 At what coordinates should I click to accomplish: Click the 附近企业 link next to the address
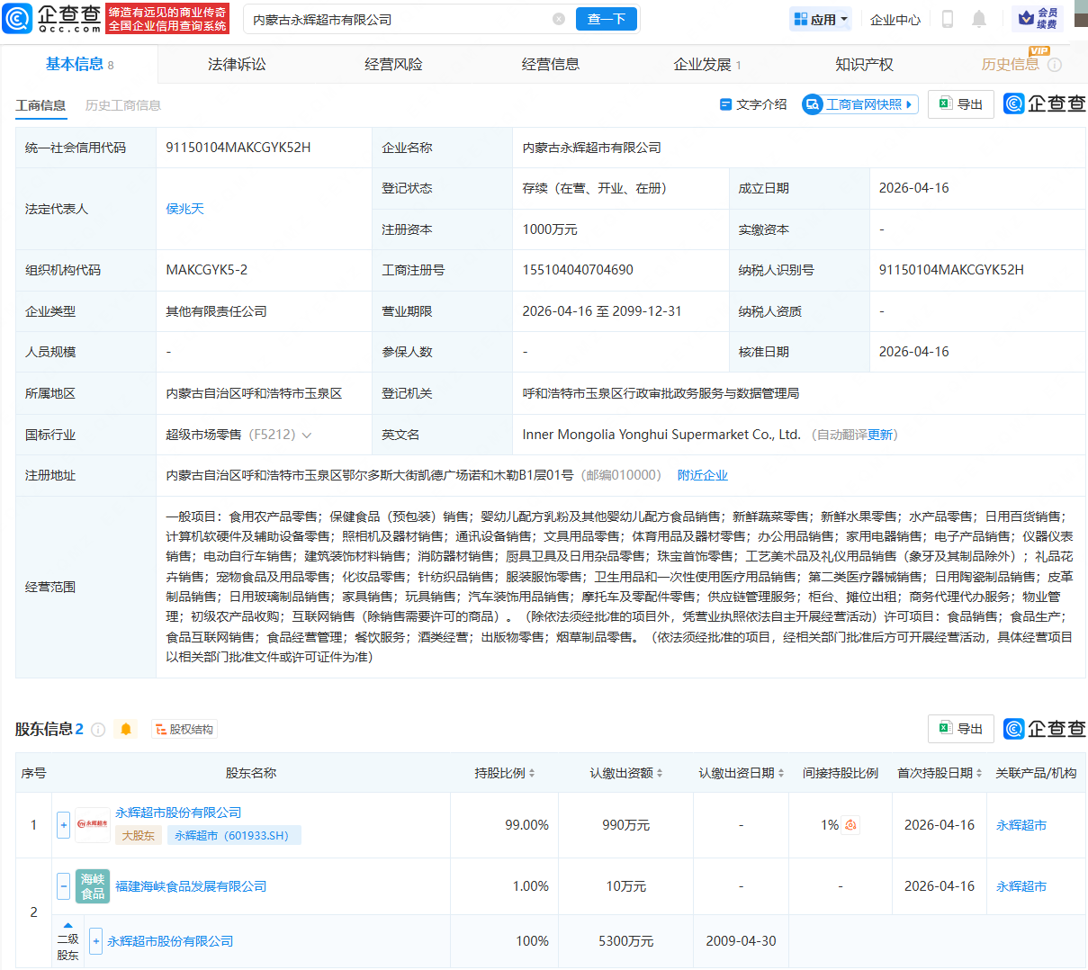point(703,475)
